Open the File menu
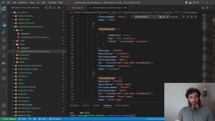The image size is (215, 121). (x=8, y=2)
